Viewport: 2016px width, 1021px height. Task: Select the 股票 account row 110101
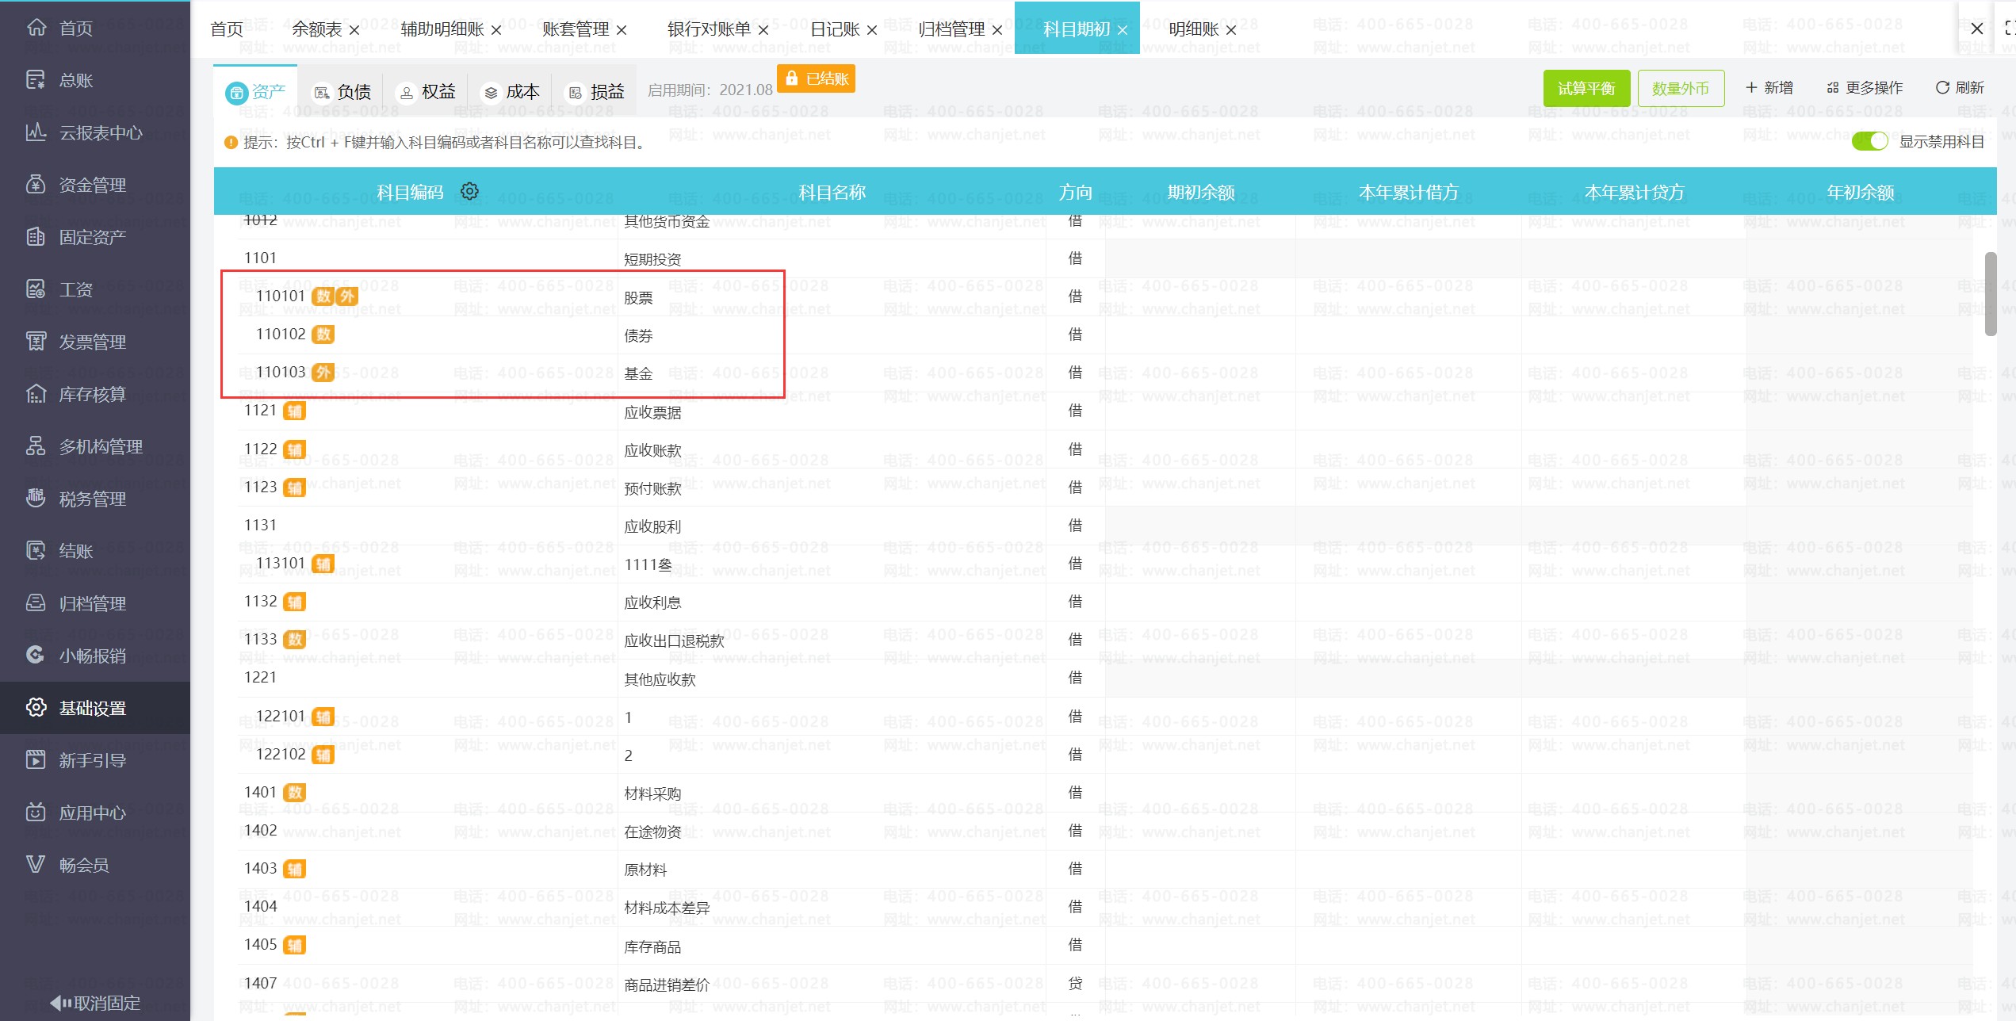[x=638, y=296]
